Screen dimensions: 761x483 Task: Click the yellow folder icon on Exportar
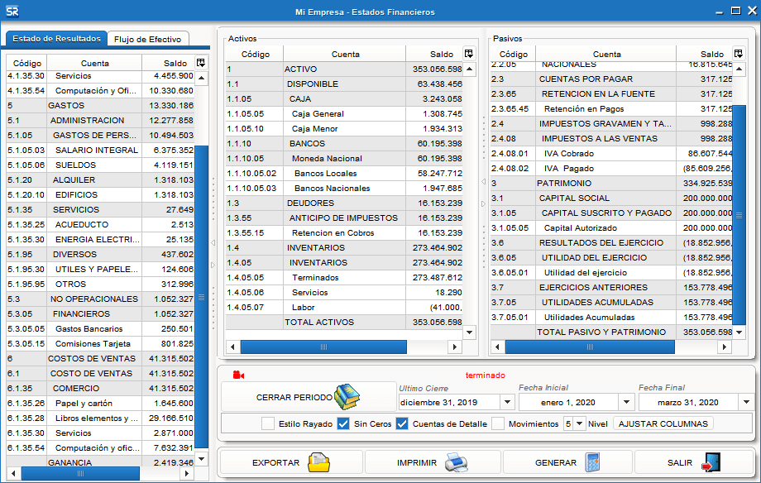318,462
